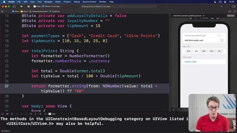237x133 pixels.
Task: Simulate location from debug bar
Action: pyautogui.click(x=45, y=114)
